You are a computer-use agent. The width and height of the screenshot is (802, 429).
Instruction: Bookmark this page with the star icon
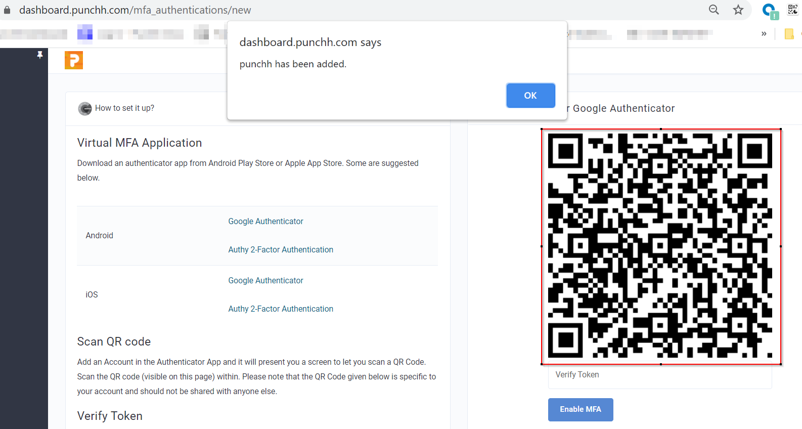(738, 10)
